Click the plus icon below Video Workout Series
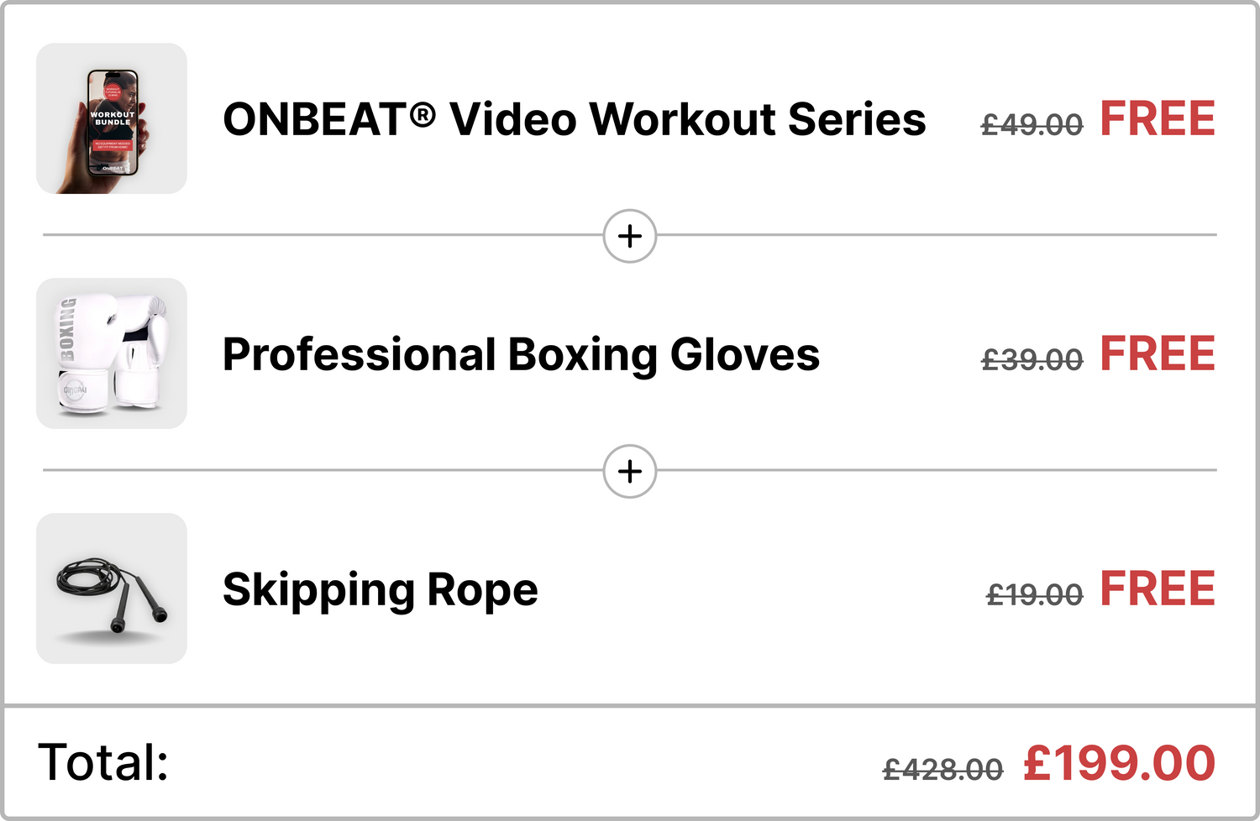1260x821 pixels. 630,236
